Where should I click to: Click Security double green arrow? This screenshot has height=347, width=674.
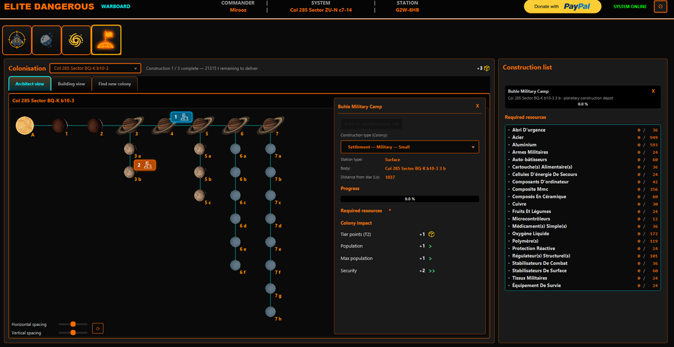tap(432, 271)
